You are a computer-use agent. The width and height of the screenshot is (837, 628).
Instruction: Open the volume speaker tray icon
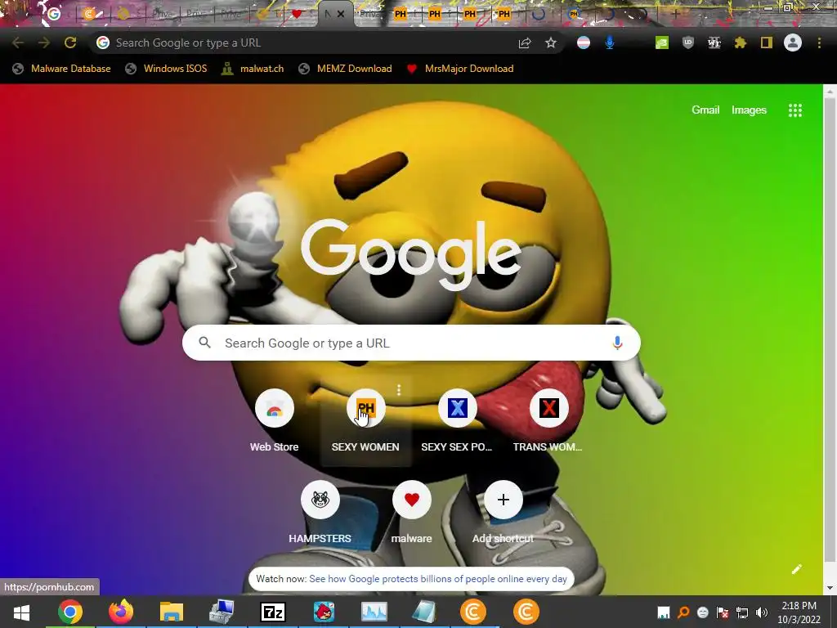click(762, 612)
